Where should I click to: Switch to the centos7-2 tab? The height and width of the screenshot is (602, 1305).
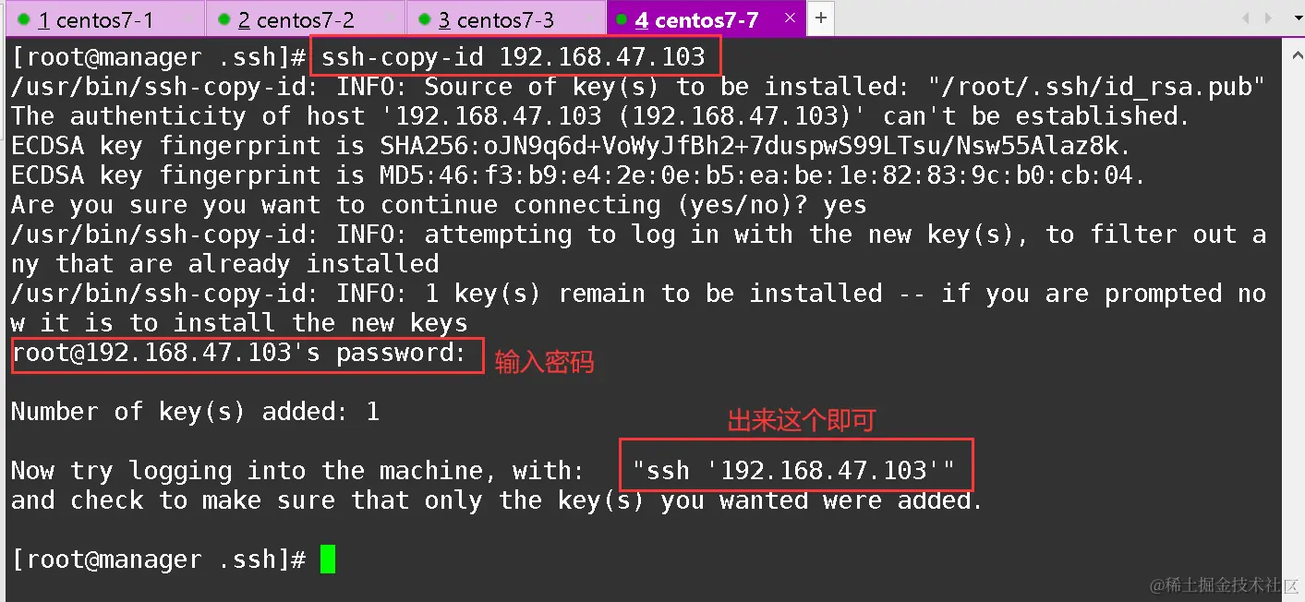point(306,19)
